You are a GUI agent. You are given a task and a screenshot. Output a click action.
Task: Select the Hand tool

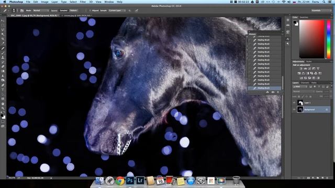3,103
